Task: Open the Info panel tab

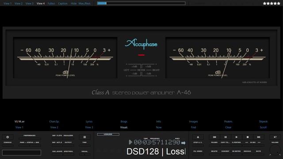Action: click(x=159, y=121)
